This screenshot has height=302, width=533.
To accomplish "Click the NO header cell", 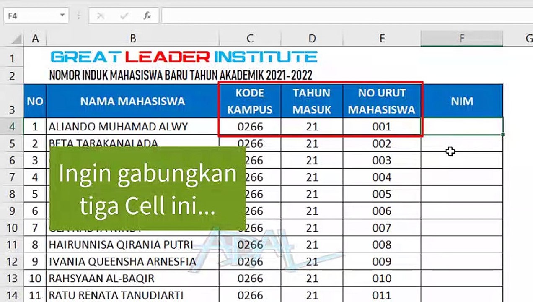I will click(x=35, y=101).
